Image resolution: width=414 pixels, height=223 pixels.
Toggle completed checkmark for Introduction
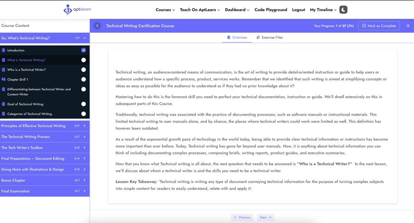(x=83, y=50)
